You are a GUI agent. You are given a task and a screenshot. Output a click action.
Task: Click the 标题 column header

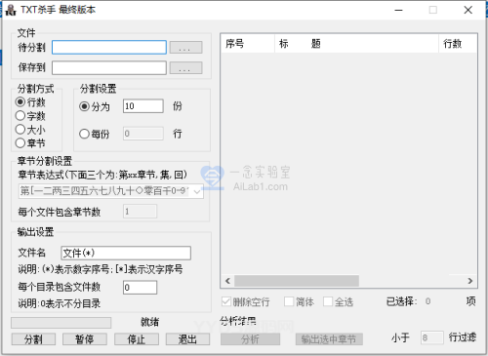[357, 43]
